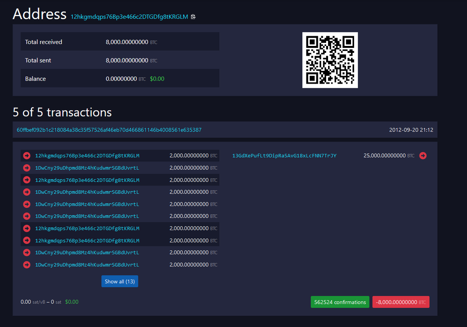Click the red -8,000.00000000 BTC button
Screen dimensions: 467x327
pyautogui.click(x=401, y=302)
